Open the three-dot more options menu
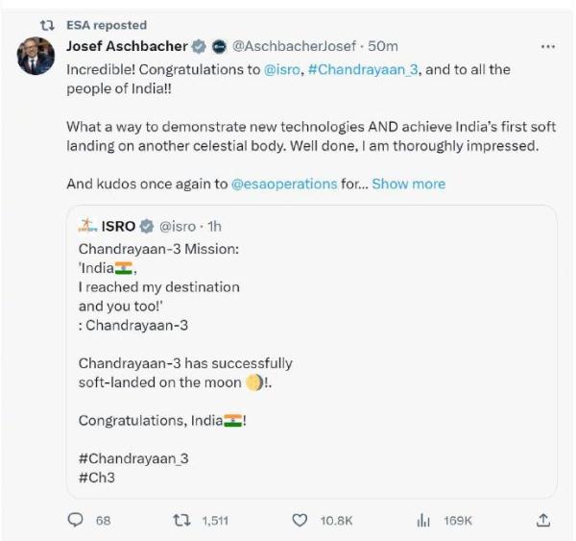The image size is (576, 541). click(x=548, y=46)
